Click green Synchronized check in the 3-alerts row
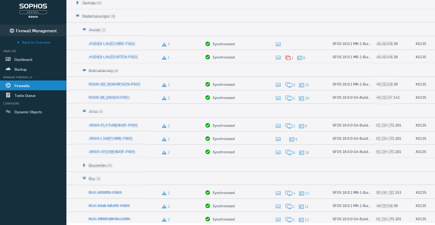This screenshot has width=435, height=225. [208, 44]
